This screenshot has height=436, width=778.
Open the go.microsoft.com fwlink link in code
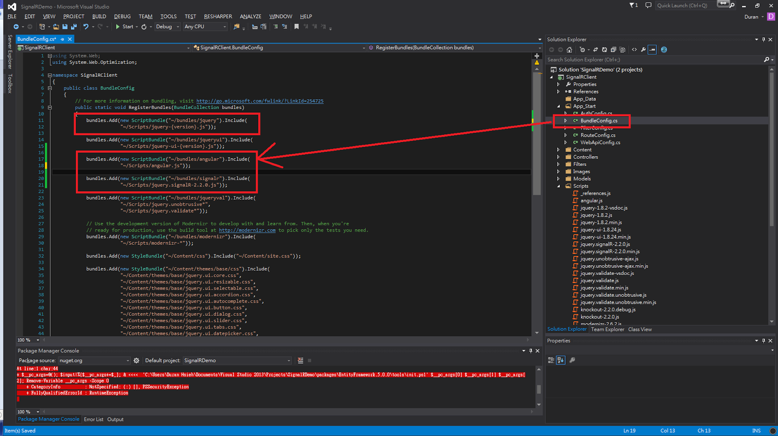pyautogui.click(x=260, y=101)
